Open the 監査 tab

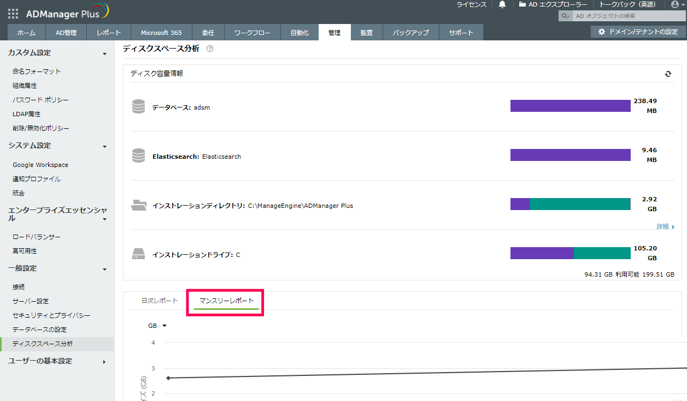click(x=366, y=33)
